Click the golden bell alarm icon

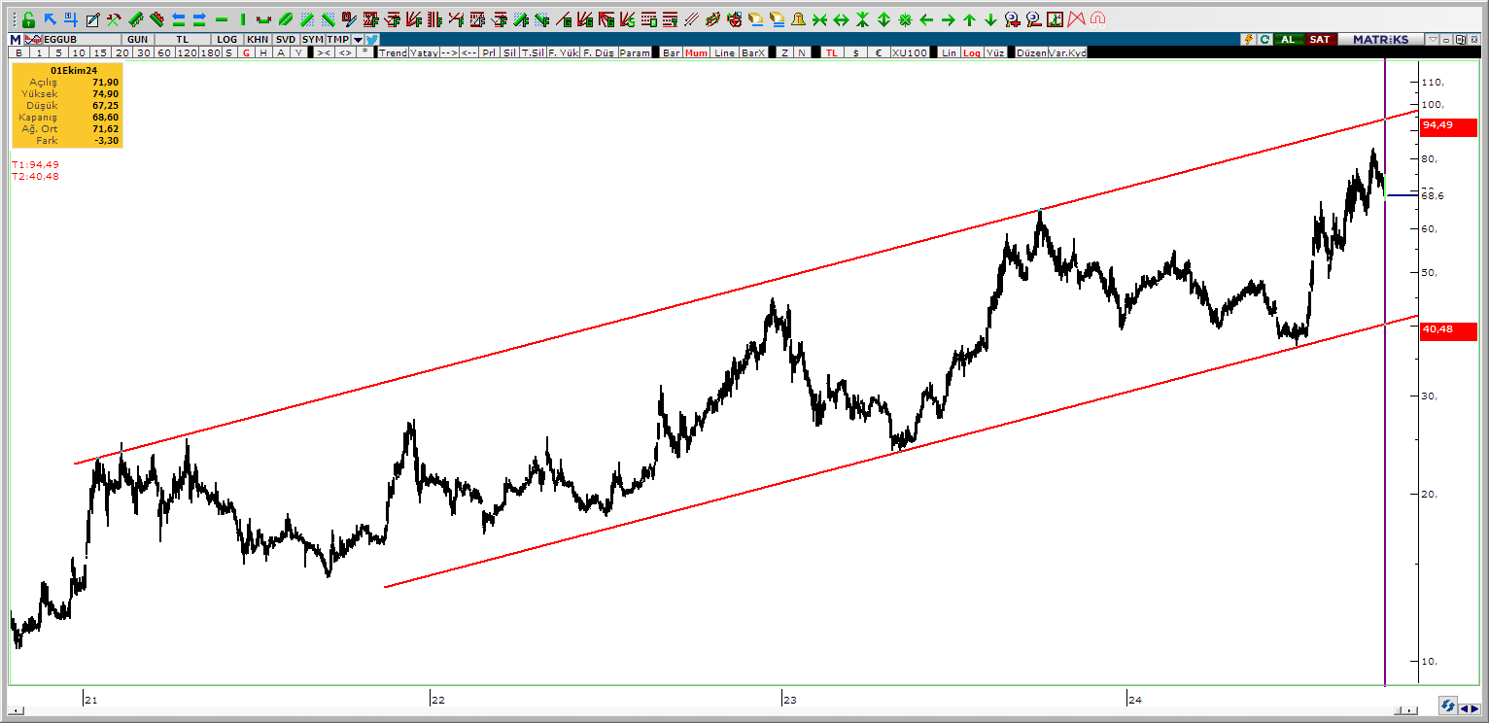click(x=798, y=19)
